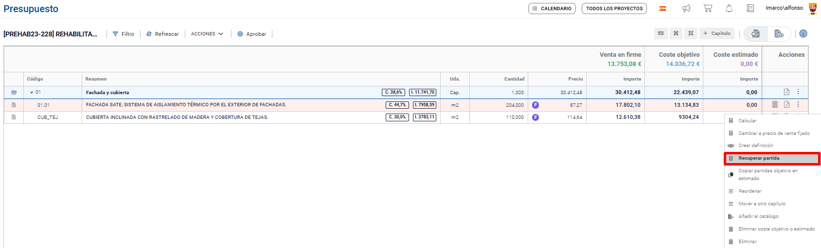Click the expand-all arrows icon
The height and width of the screenshot is (248, 821).
[x=676, y=33]
